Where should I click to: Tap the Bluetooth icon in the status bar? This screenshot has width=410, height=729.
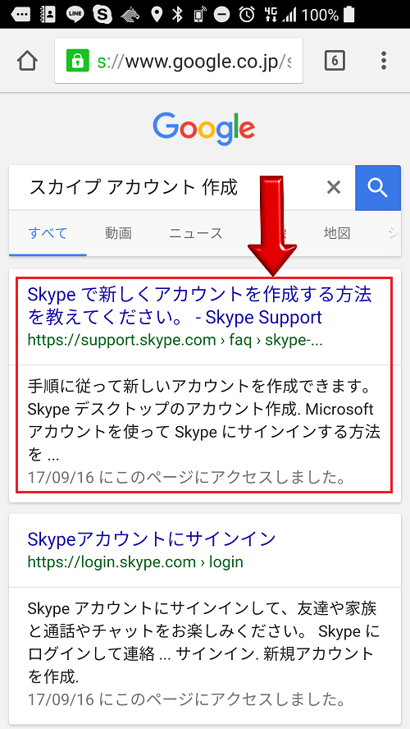click(x=177, y=15)
